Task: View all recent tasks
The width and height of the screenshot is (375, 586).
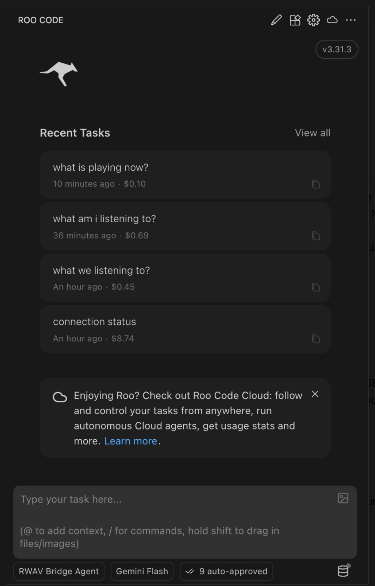Action: 313,133
